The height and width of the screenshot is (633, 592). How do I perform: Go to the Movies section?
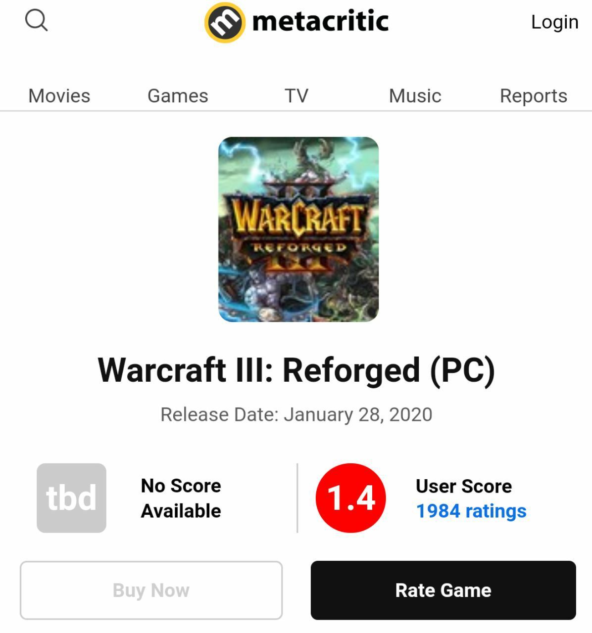tap(59, 95)
